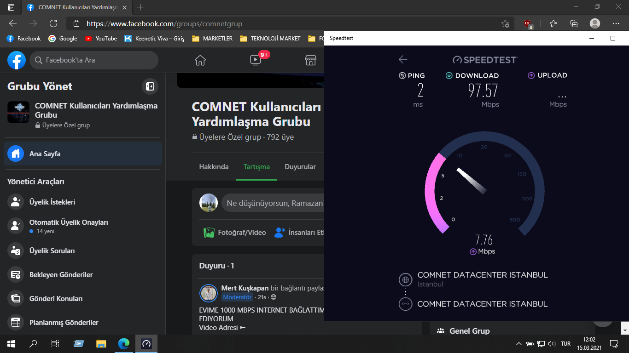Click browser back arrow button
Viewport: 629px width, 353px height.
point(13,23)
